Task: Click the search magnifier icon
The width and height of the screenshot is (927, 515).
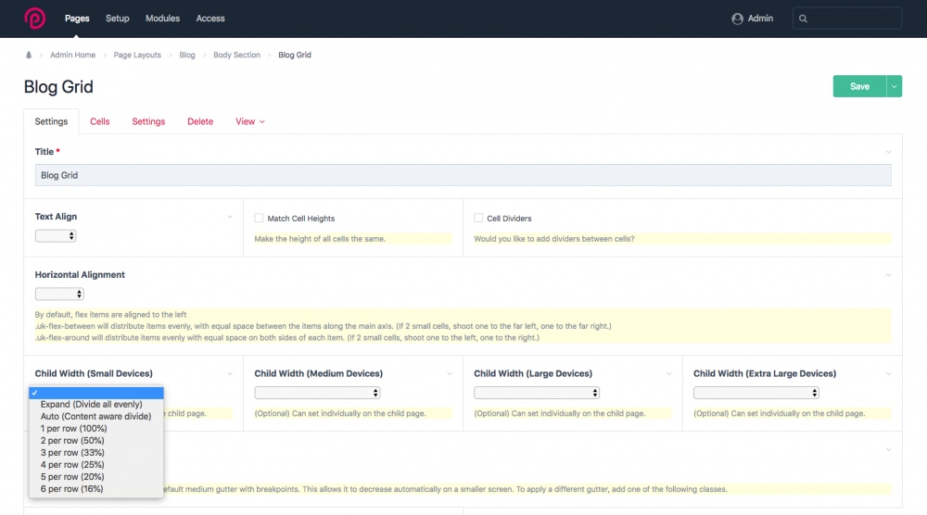Action: click(803, 19)
